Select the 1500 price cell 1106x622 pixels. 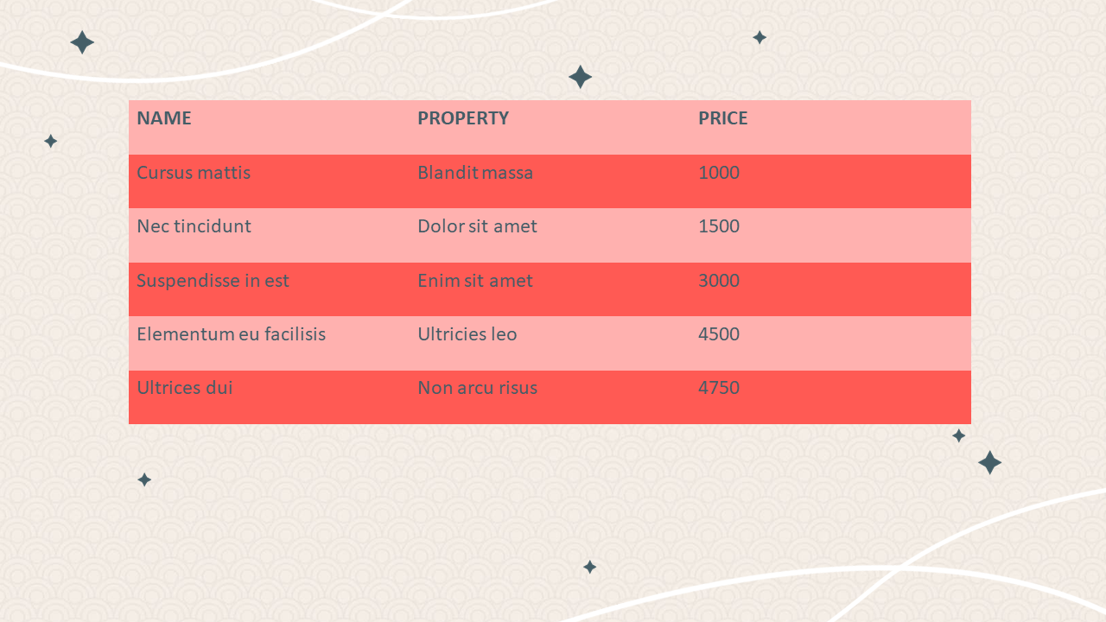pos(719,226)
